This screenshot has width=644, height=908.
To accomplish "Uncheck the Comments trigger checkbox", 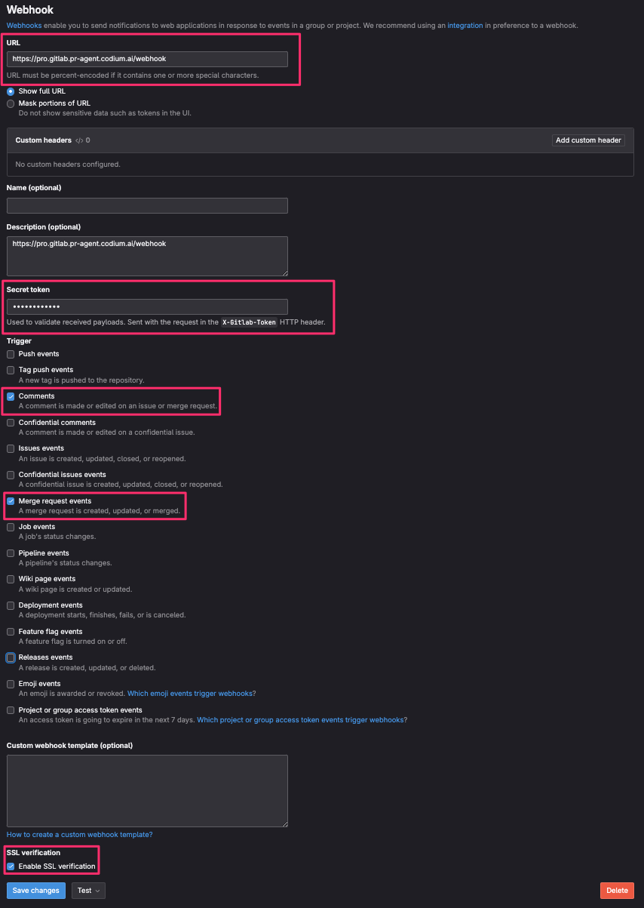I will click(11, 396).
